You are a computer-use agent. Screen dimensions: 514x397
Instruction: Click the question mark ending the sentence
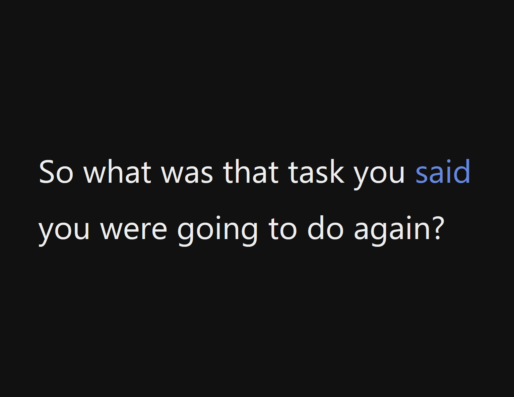[x=438, y=228]
